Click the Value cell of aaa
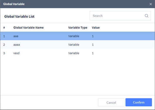 coord(93,36)
